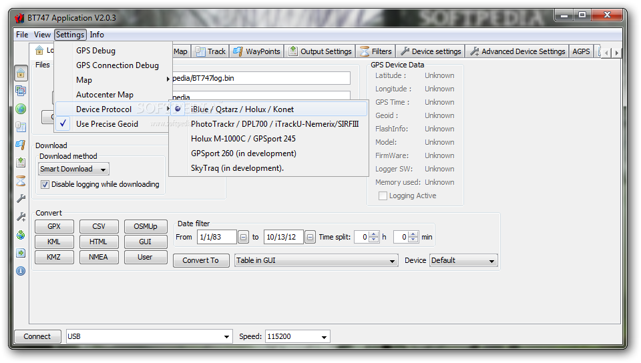Select PhotoTrackr / DPL700 protocol
This screenshot has height=363, width=641.
coord(268,124)
